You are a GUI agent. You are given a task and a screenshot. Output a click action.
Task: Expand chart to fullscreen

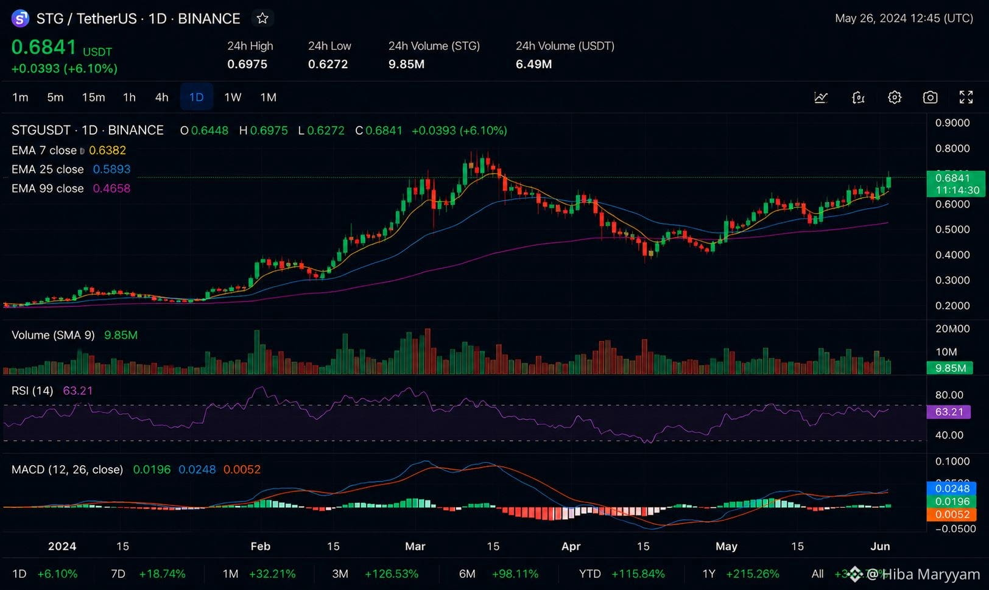click(x=966, y=97)
